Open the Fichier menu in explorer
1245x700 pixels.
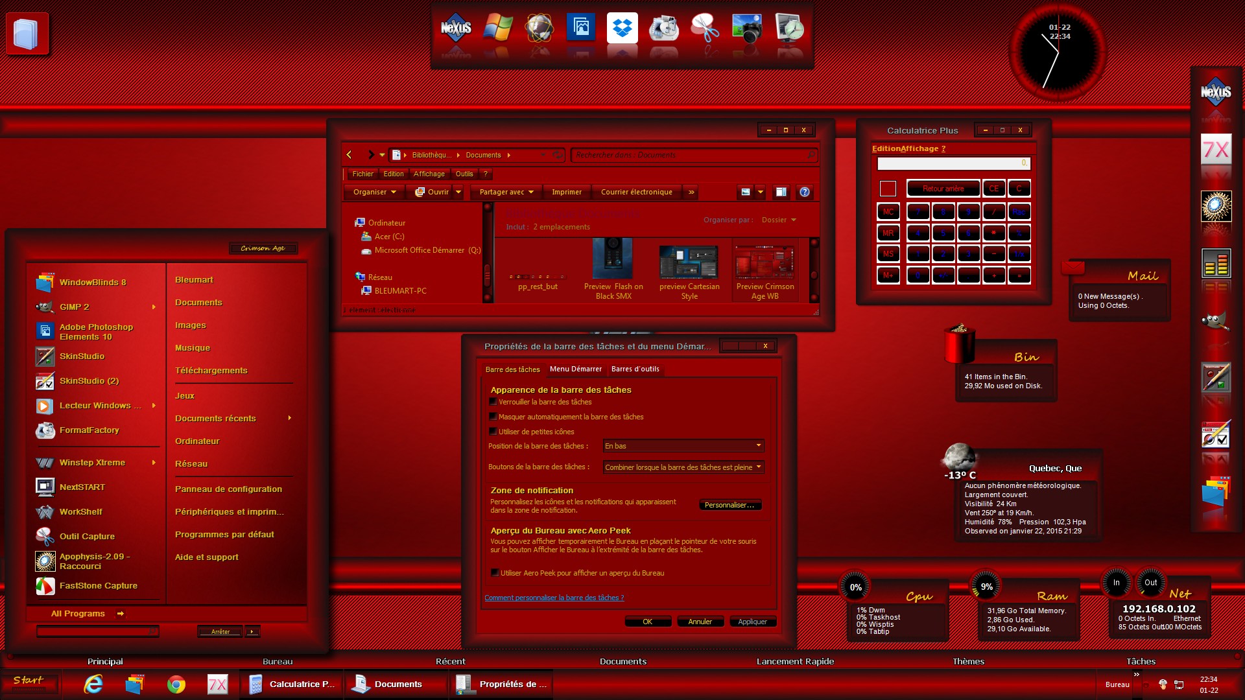[362, 174]
